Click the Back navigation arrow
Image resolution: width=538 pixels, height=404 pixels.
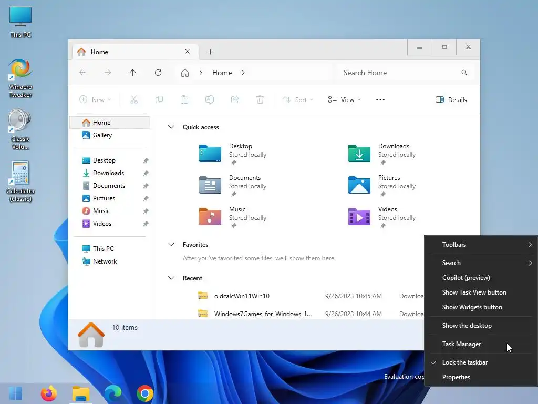(82, 73)
